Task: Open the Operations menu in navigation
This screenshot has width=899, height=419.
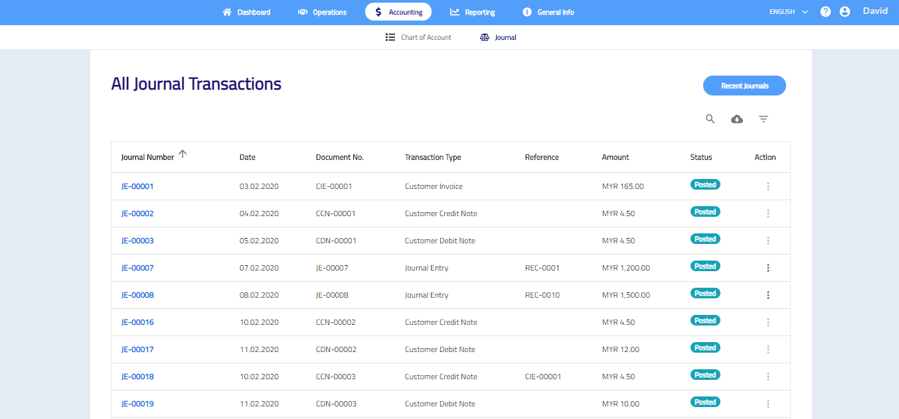Action: click(322, 12)
